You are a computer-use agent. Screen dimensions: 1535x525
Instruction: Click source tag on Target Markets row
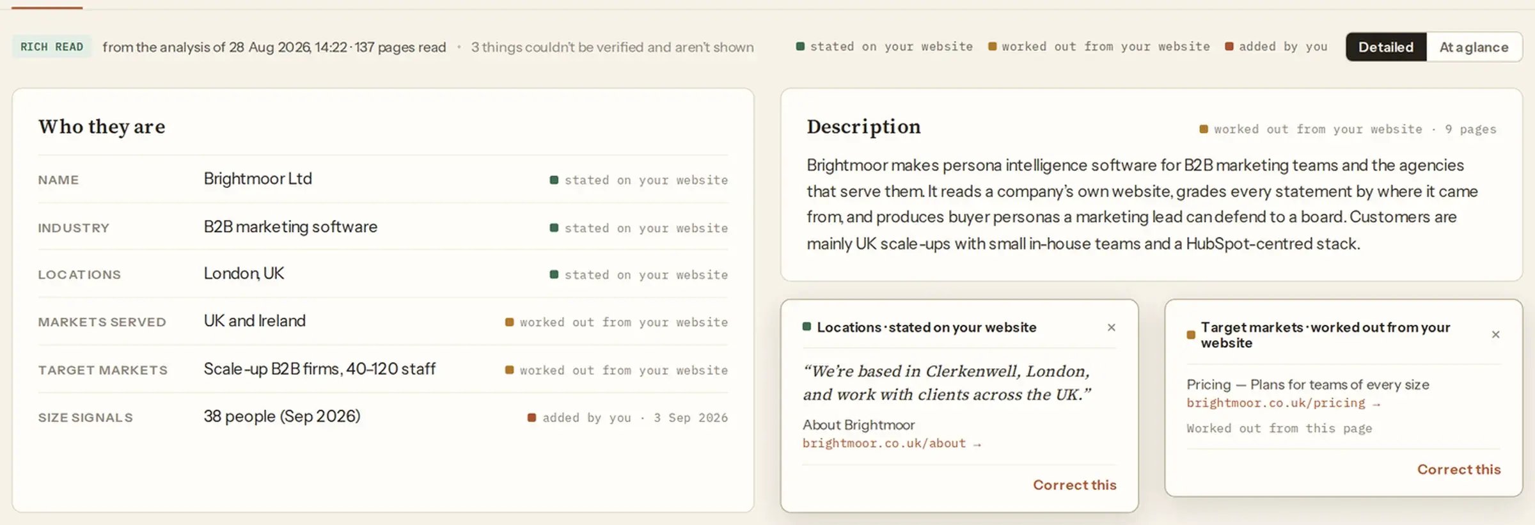coord(617,370)
